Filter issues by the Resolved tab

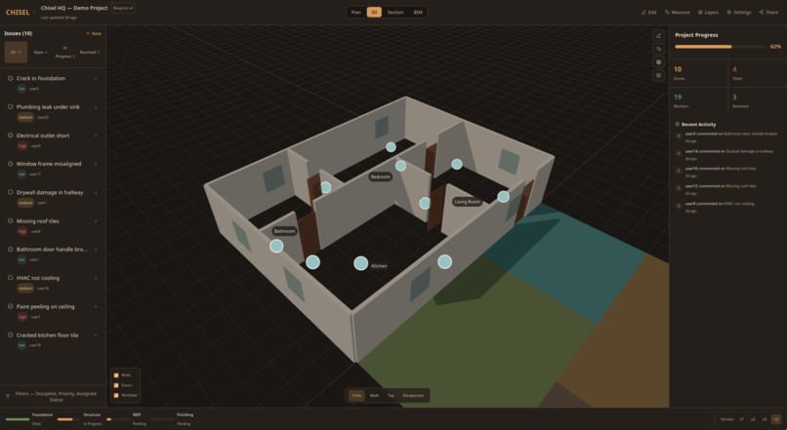[89, 52]
